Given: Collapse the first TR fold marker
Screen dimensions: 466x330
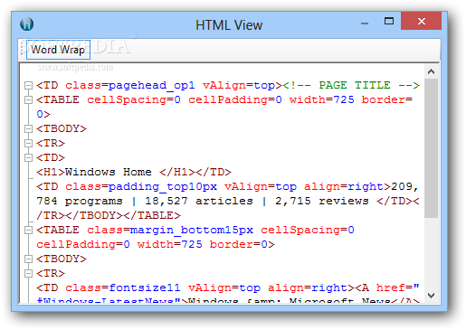Looking at the screenshot, I should click(x=28, y=143).
